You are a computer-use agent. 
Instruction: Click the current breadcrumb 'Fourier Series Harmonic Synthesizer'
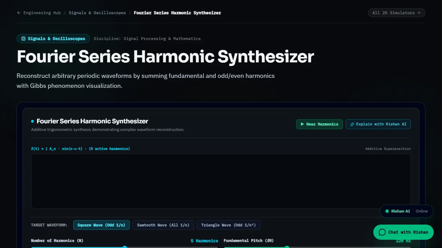click(x=177, y=13)
